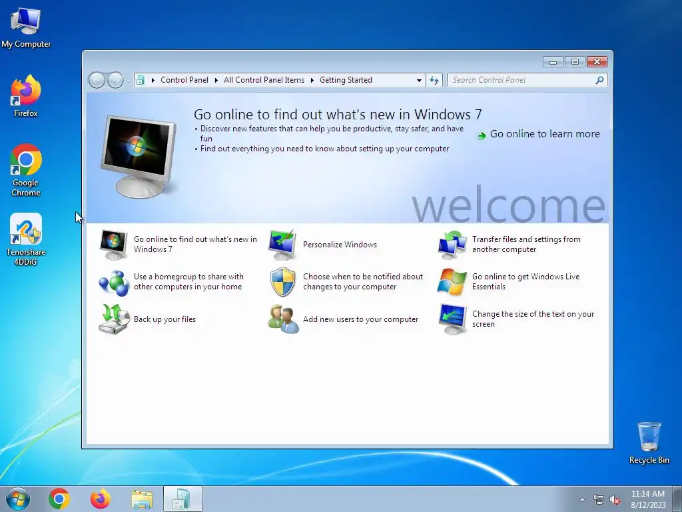Viewport: 682px width, 512px height.
Task: Click Transfer files and settings text
Action: pos(526,244)
